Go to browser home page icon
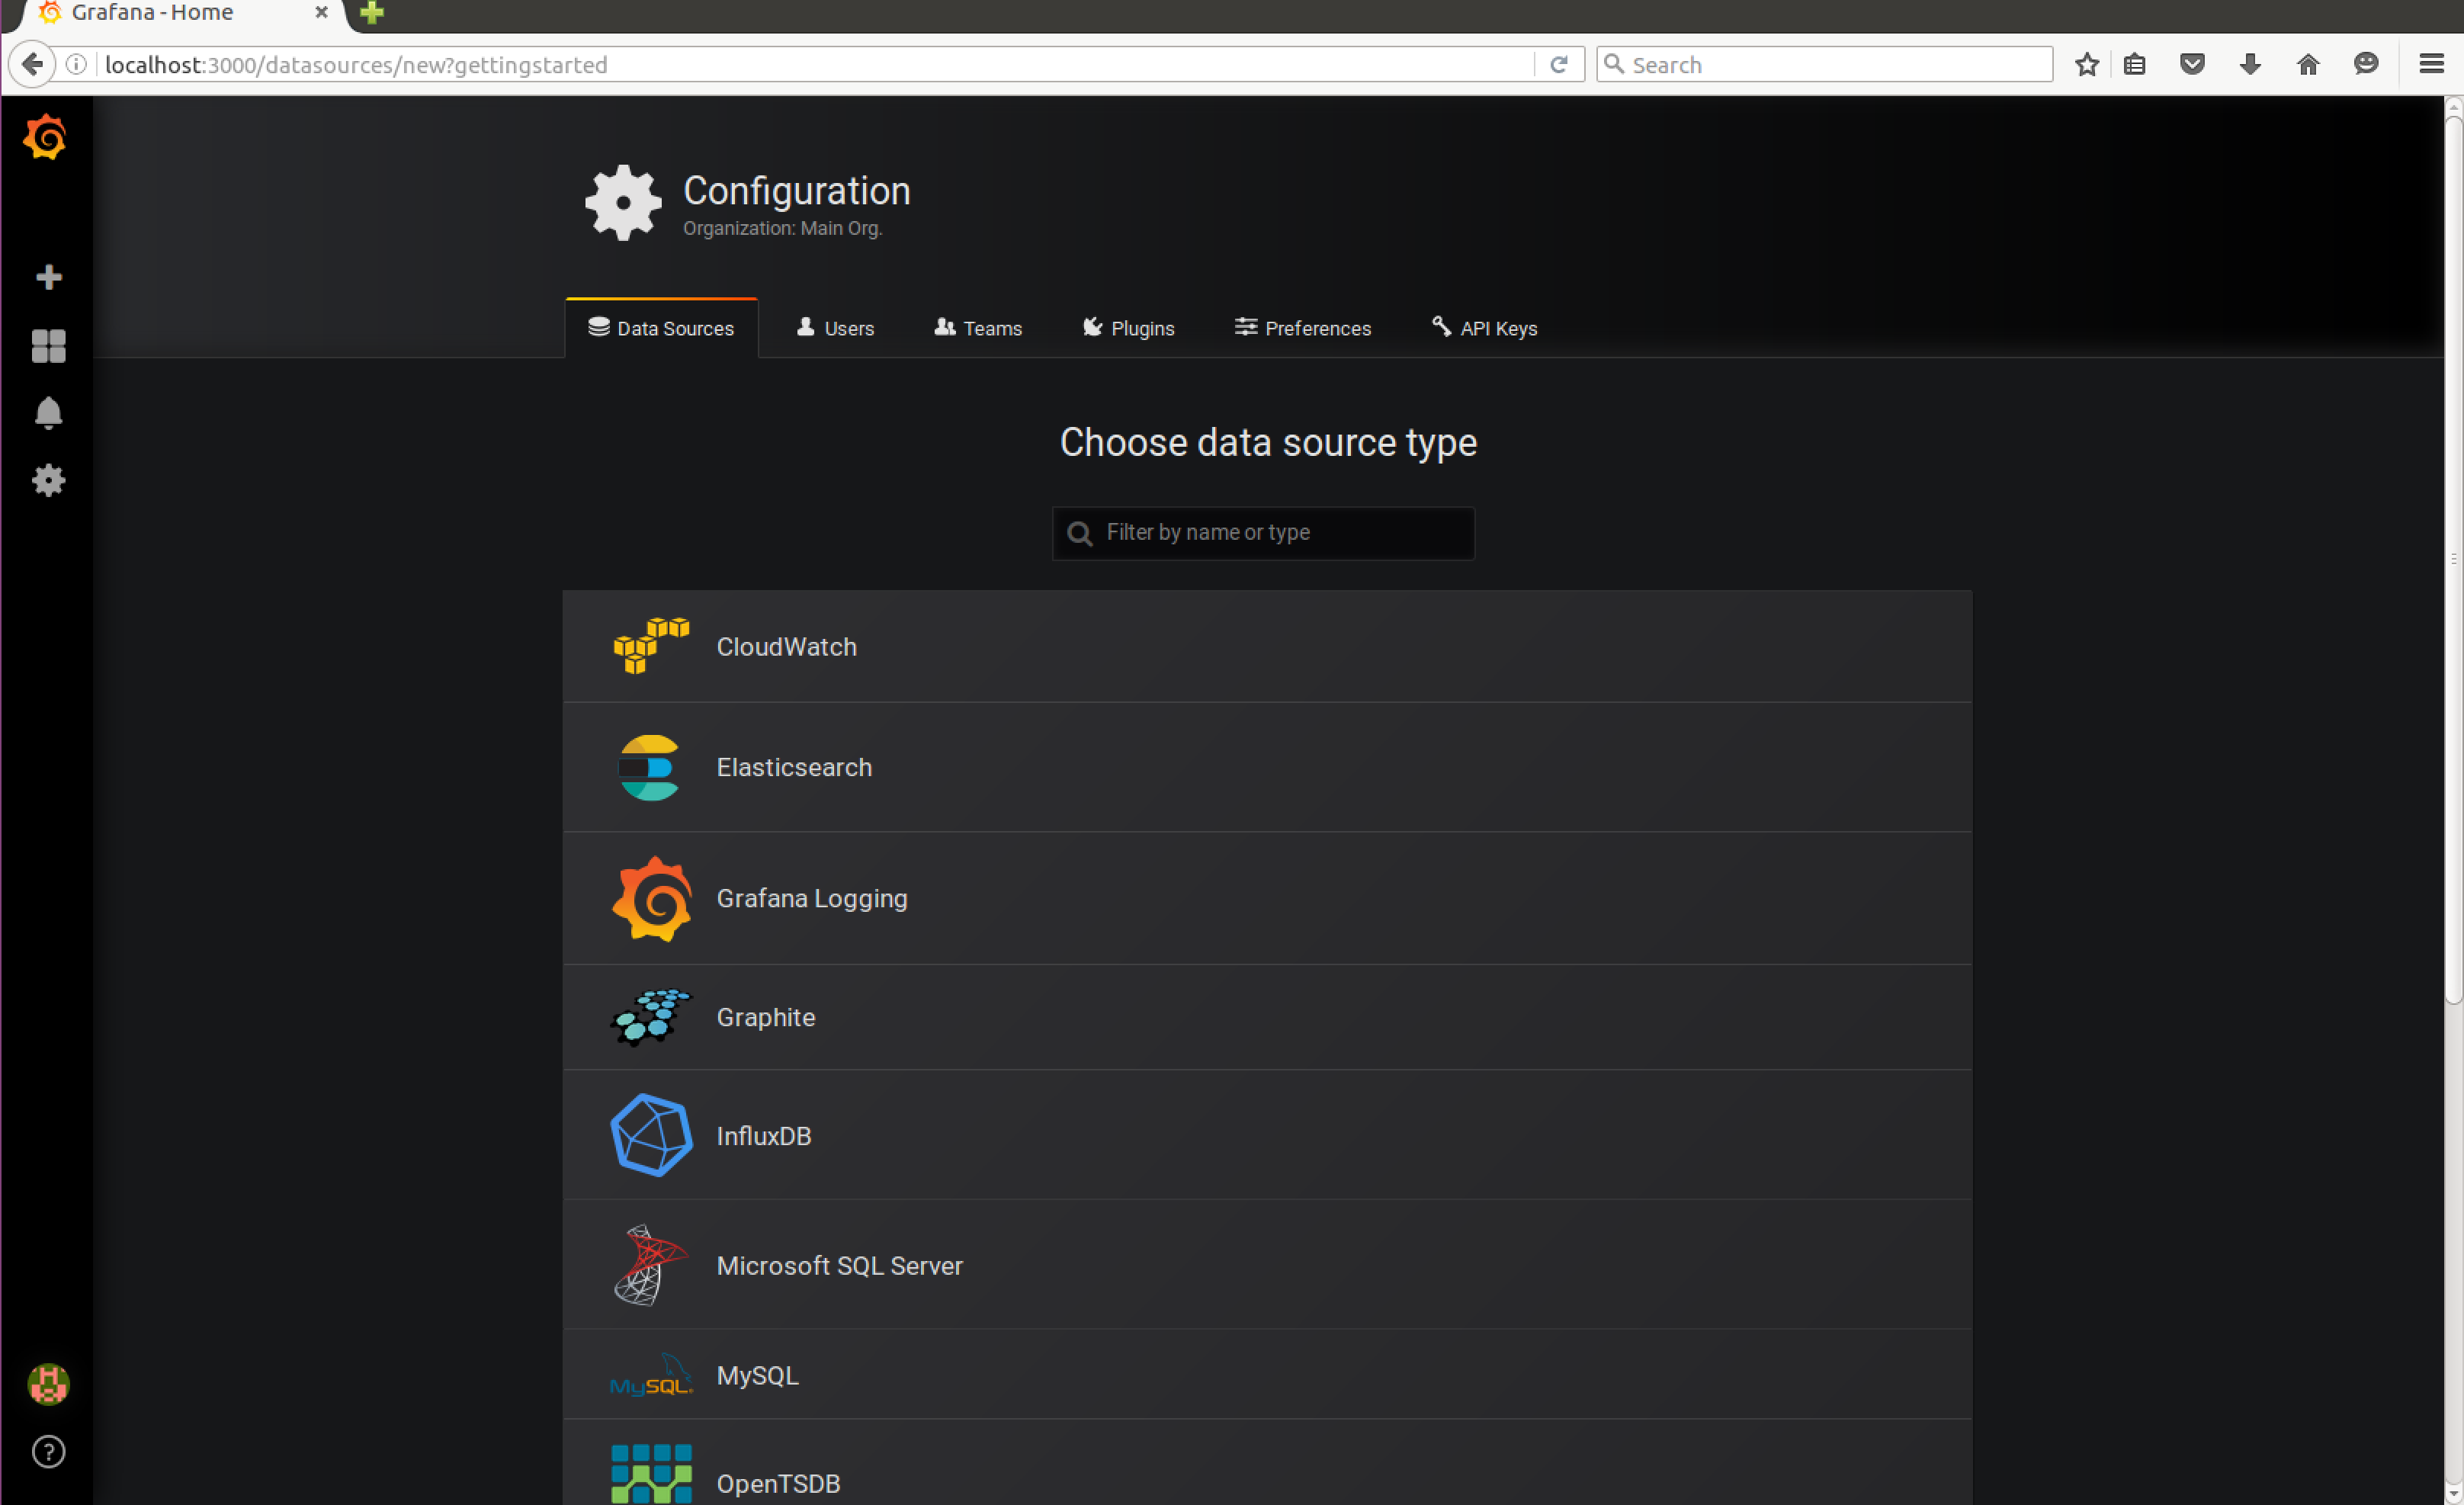The height and width of the screenshot is (1505, 2464). click(2308, 65)
